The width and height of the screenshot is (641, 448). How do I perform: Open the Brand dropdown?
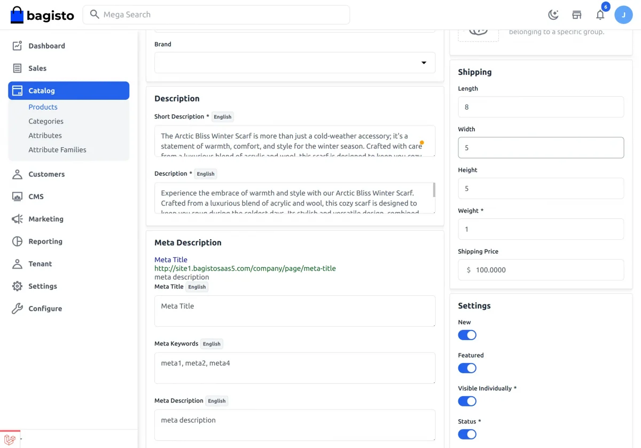click(295, 62)
